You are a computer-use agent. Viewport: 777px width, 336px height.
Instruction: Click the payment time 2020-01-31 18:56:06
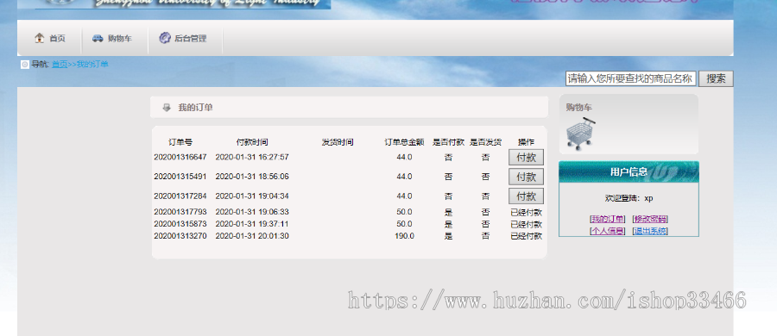(252, 177)
